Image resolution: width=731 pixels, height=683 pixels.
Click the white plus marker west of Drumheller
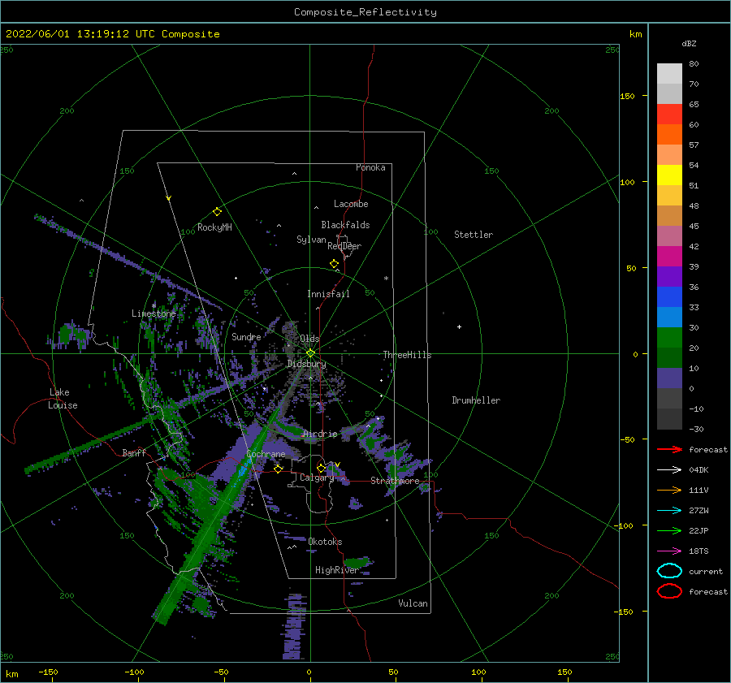coord(459,326)
